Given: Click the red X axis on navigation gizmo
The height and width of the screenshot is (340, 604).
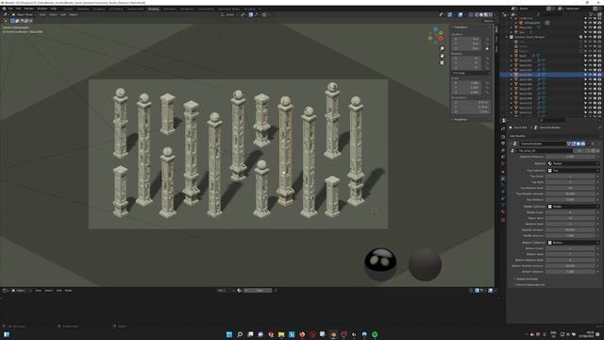Looking at the screenshot, I should point(441,38).
